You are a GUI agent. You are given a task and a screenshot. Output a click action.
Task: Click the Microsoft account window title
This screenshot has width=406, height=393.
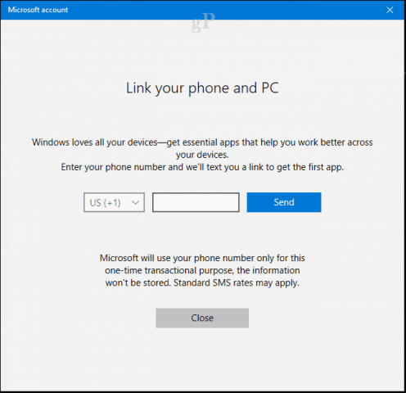coord(38,10)
